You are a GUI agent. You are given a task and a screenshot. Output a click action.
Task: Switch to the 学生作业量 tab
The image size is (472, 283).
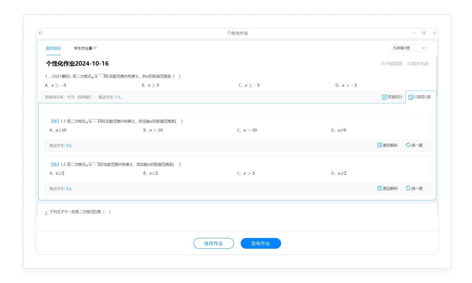[x=83, y=48]
